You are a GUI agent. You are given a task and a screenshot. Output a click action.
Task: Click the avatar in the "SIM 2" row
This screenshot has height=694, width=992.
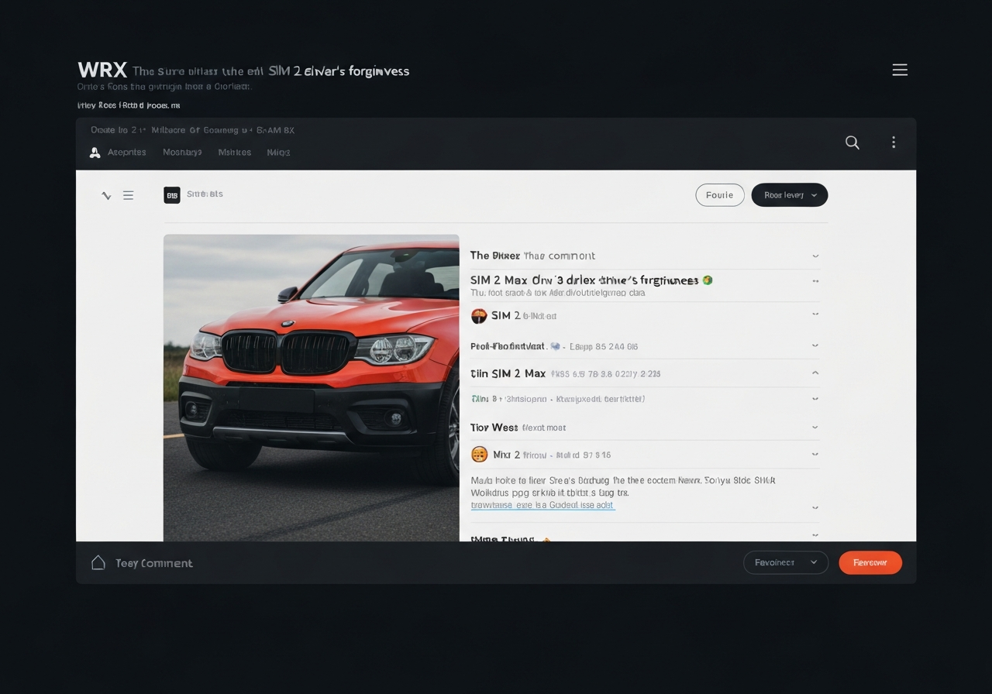coord(479,315)
